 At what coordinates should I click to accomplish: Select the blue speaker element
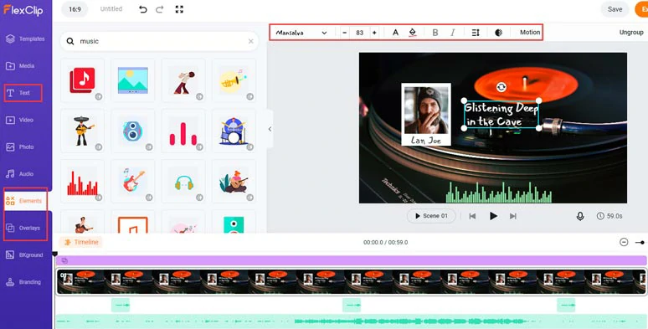coord(133,131)
